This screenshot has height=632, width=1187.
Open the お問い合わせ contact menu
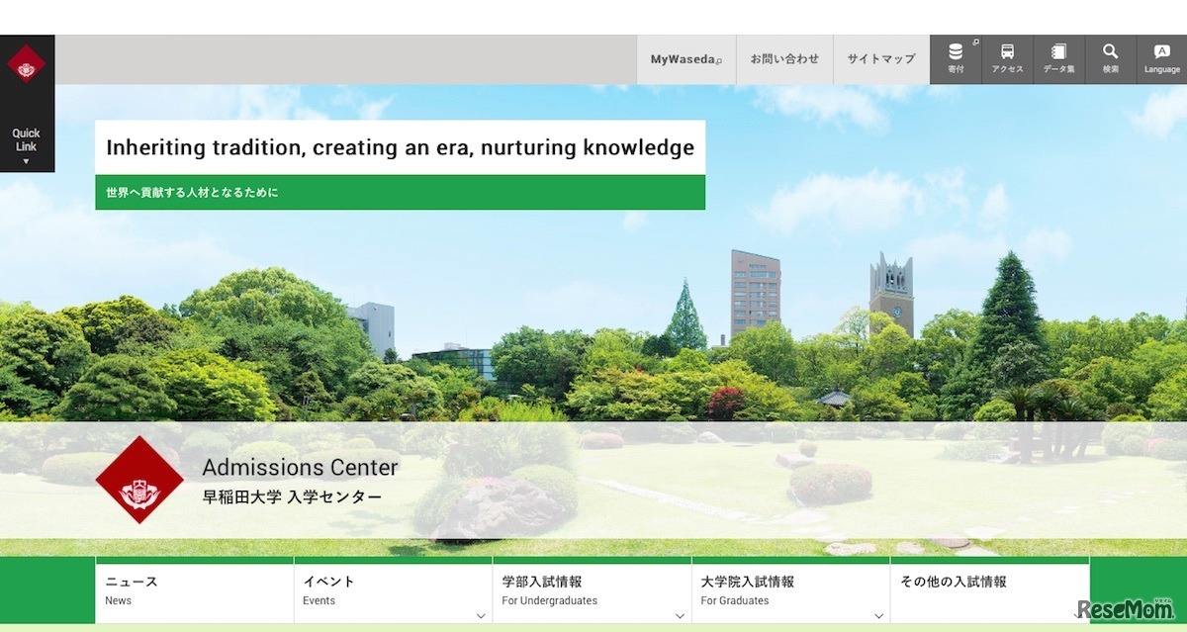coord(784,58)
